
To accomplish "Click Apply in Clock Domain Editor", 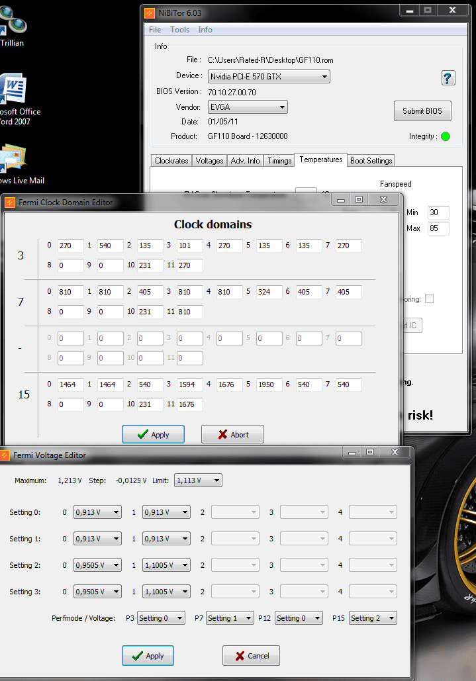I will [x=154, y=434].
